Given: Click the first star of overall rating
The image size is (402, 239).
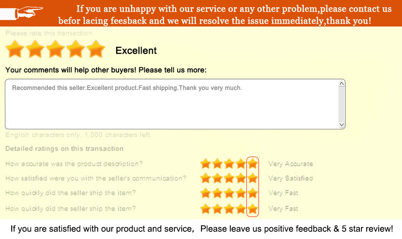Looking at the screenshot, I should click(15, 49).
